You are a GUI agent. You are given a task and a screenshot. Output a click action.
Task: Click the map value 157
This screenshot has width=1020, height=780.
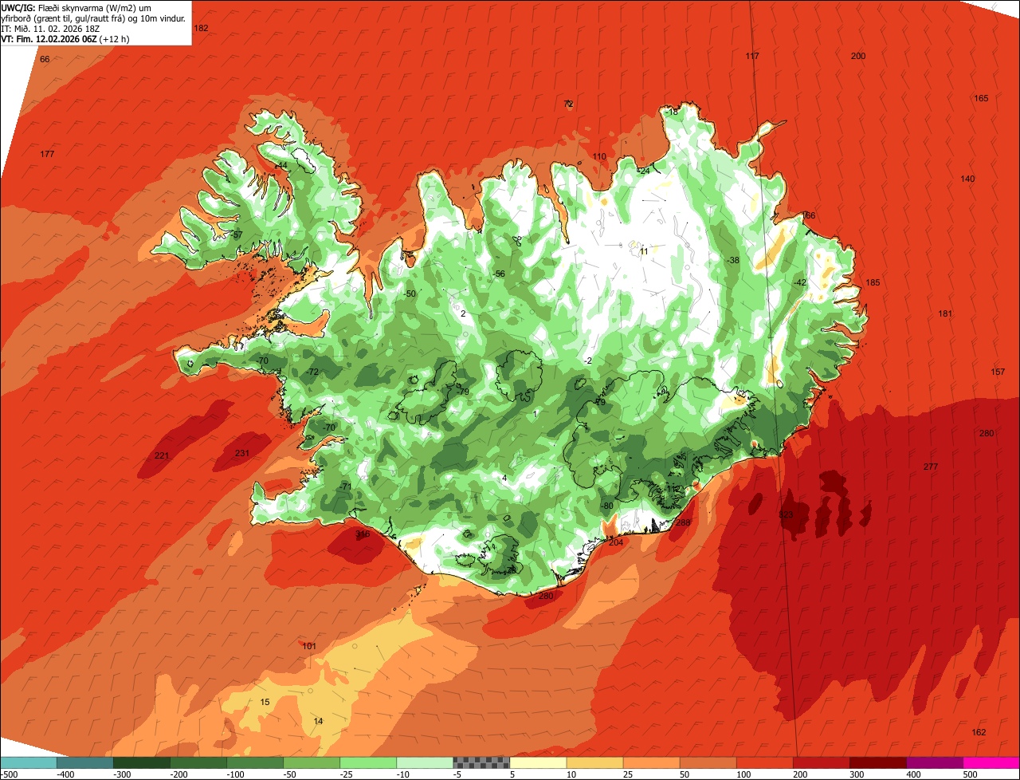pyautogui.click(x=998, y=372)
